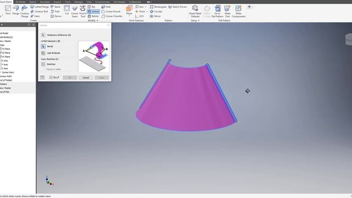Select Center Point in the browser

point(7,72)
